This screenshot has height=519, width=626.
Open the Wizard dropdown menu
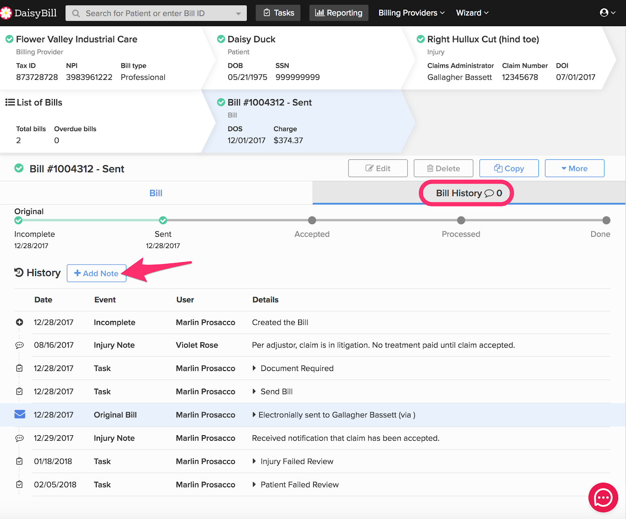(472, 13)
